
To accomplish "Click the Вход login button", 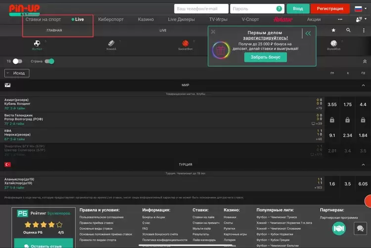I will tap(298, 9).
